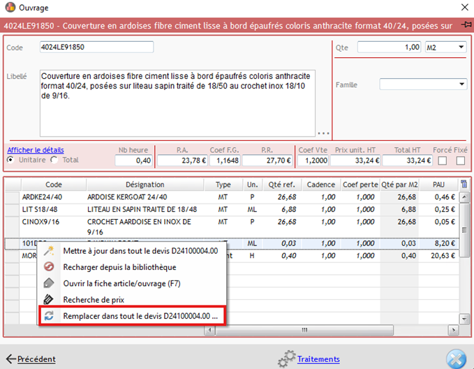Check the Fixé checkbox
Screen dimensions: 474x369
[461, 160]
